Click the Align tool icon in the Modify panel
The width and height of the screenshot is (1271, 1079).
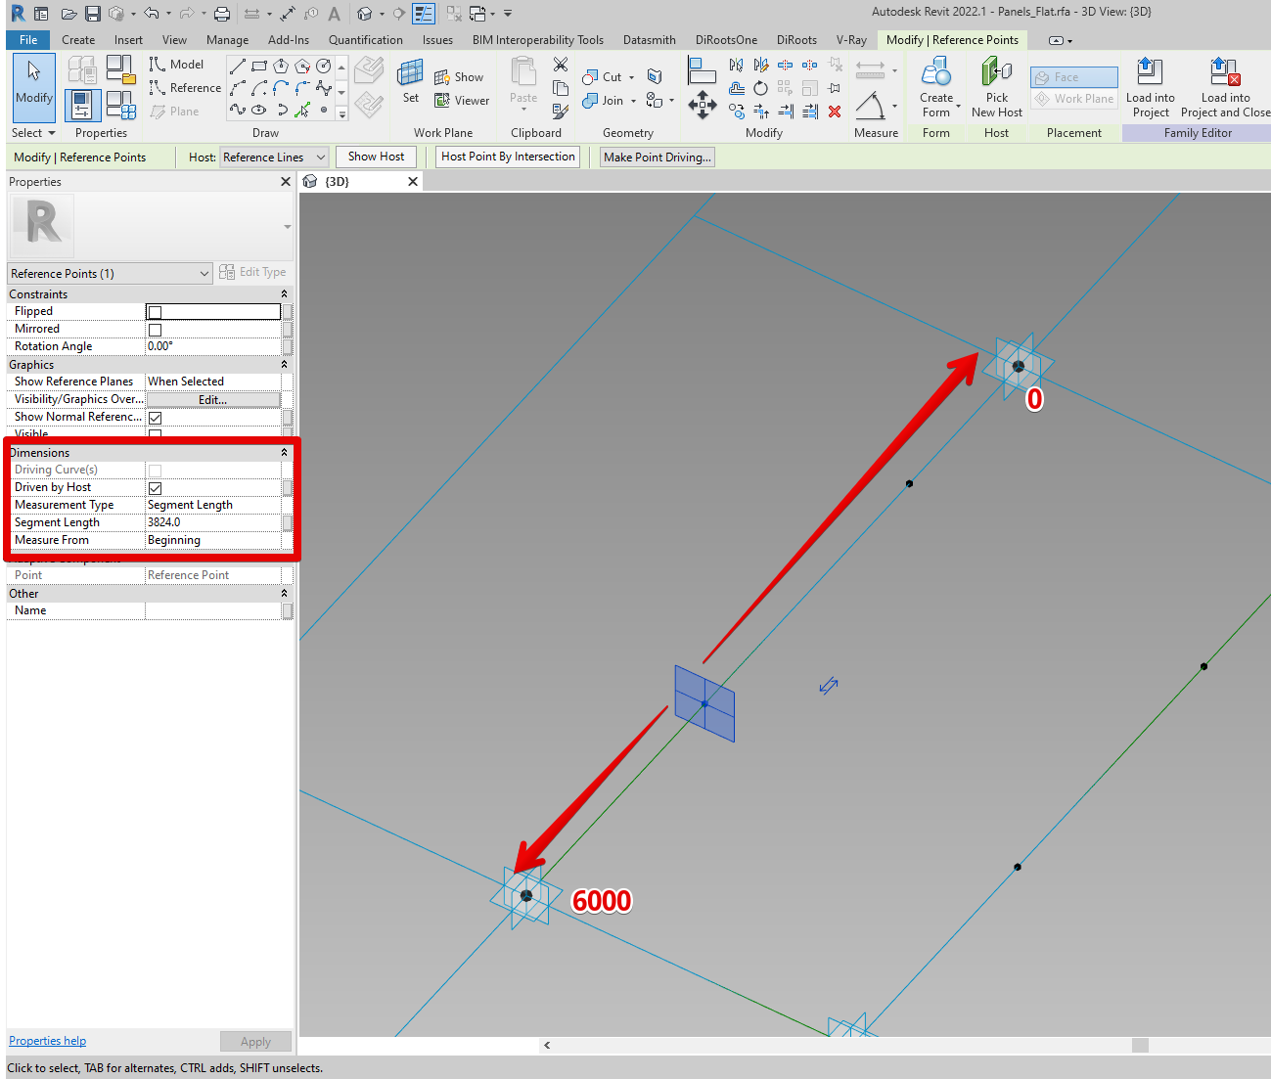pyautogui.click(x=702, y=71)
